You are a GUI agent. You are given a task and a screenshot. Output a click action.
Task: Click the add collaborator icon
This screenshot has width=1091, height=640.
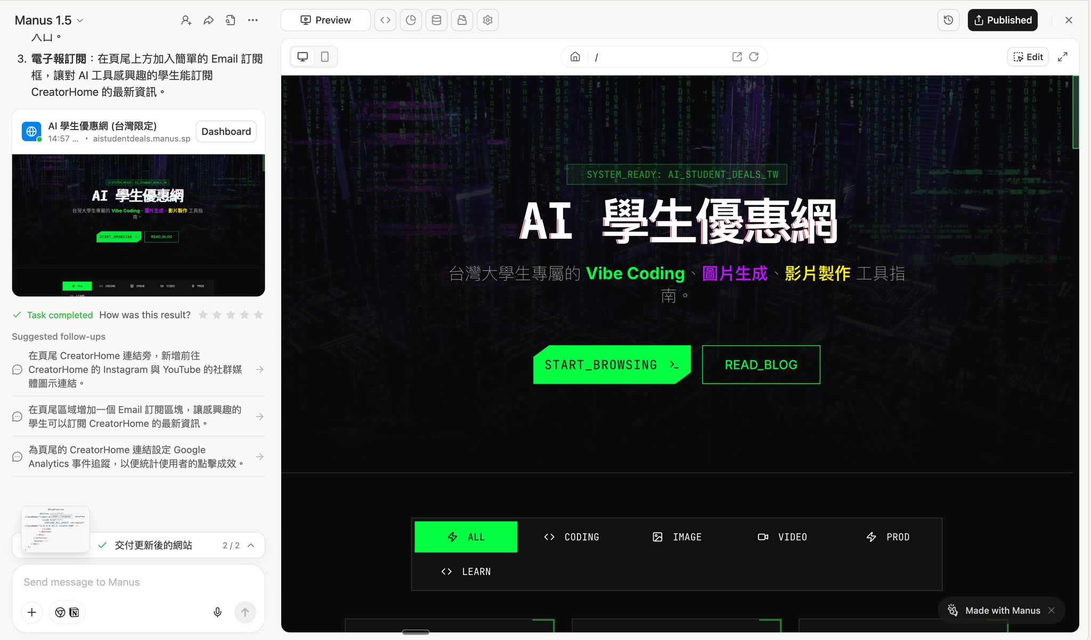186,20
